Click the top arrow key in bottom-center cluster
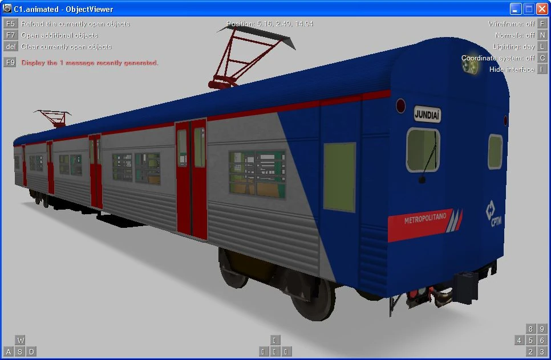Viewport: 551px width, 360px height. pos(274,340)
